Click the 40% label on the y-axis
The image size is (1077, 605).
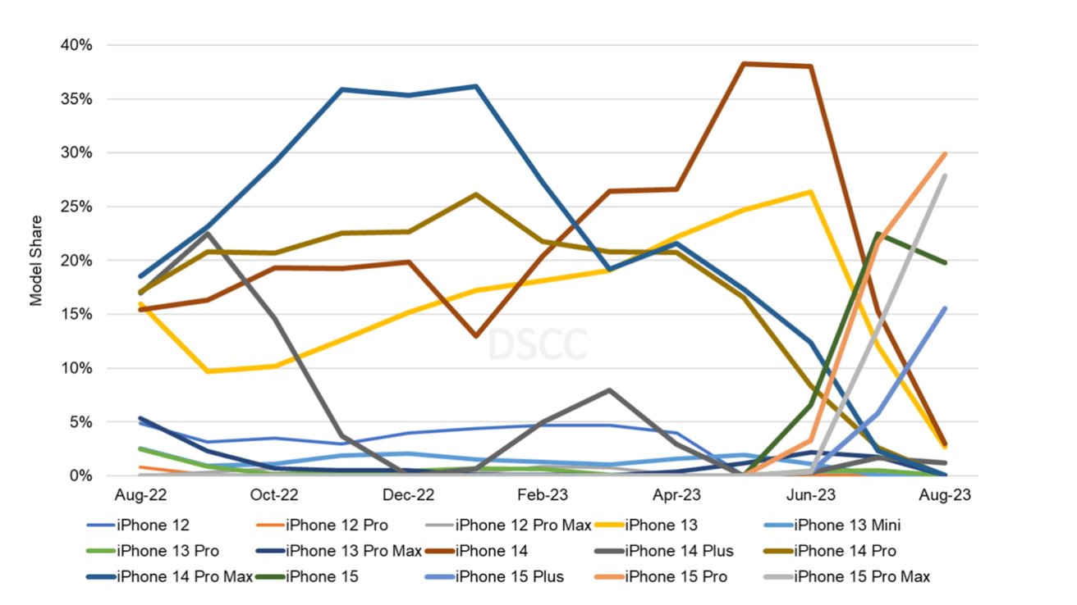point(76,45)
